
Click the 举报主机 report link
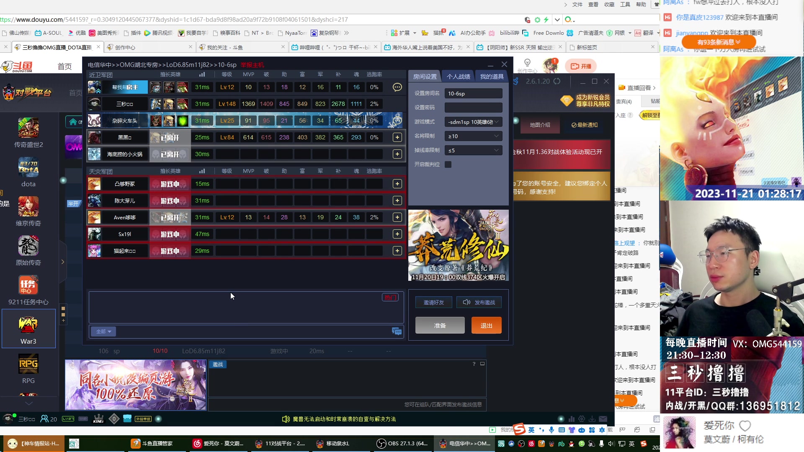252,65
